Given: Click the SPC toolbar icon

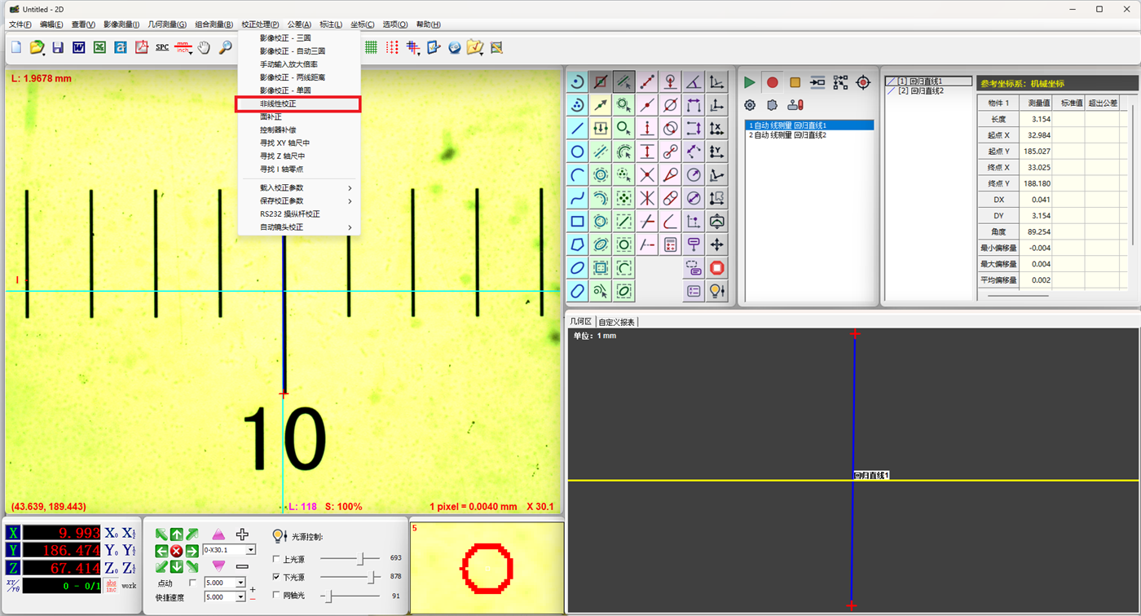Looking at the screenshot, I should pyautogui.click(x=162, y=47).
